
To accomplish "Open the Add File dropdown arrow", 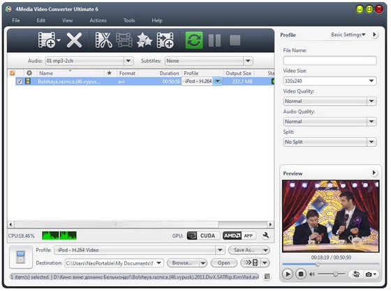I will click(59, 40).
